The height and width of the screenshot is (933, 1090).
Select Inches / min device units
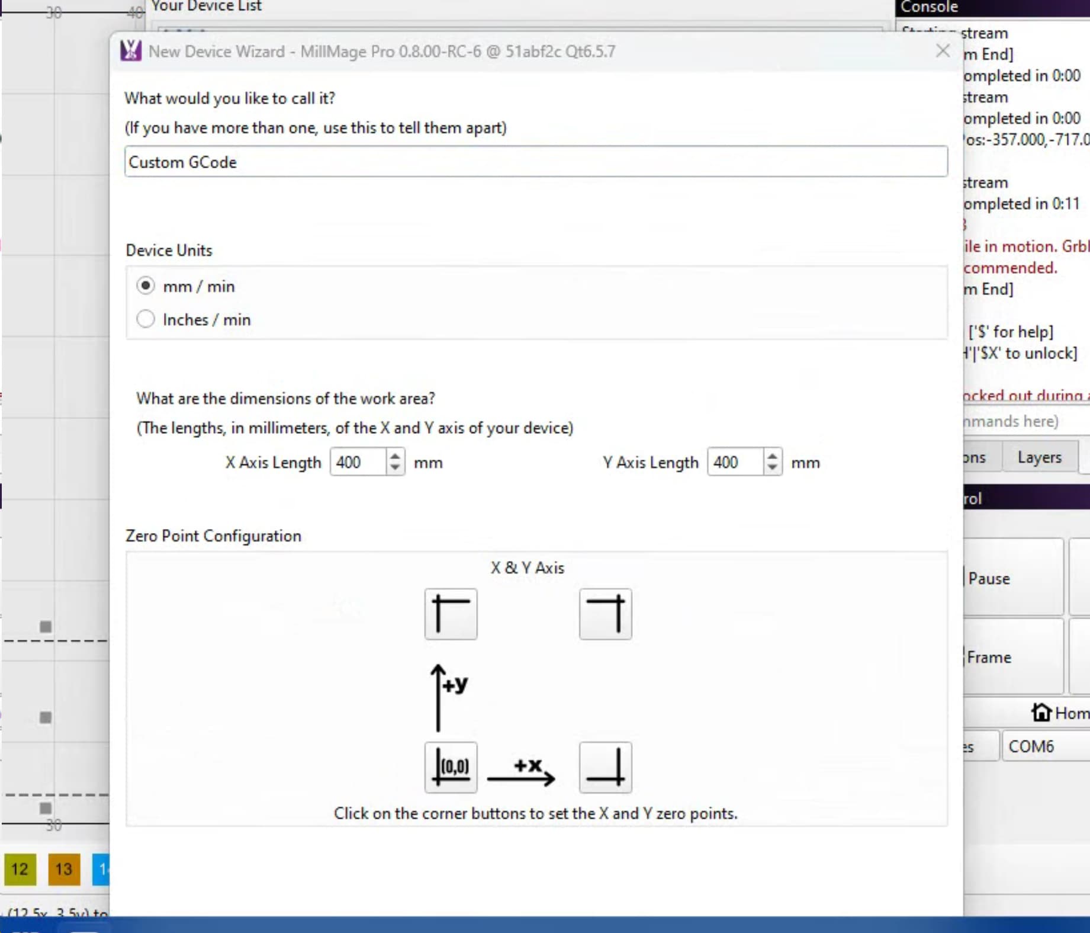(x=146, y=319)
